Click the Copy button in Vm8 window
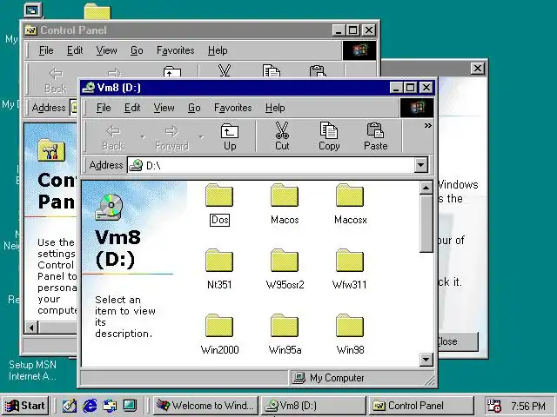This screenshot has height=417, width=557. (329, 136)
